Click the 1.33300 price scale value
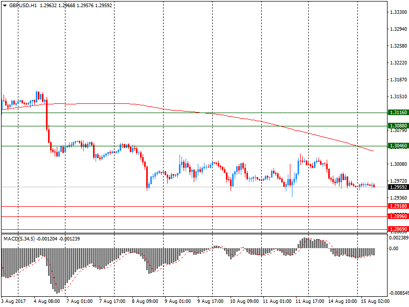 [399, 12]
